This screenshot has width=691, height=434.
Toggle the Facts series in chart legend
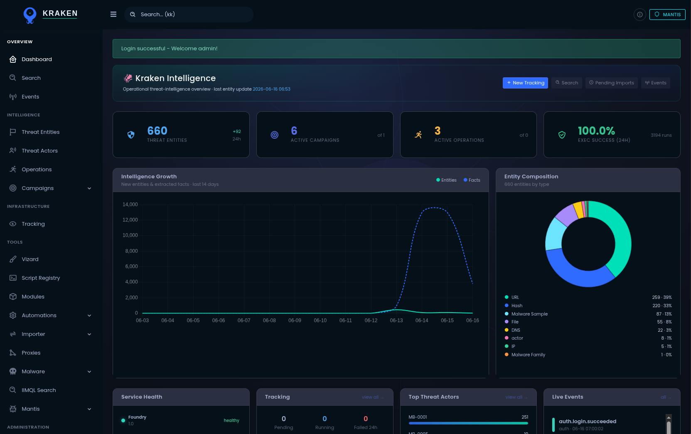[472, 180]
